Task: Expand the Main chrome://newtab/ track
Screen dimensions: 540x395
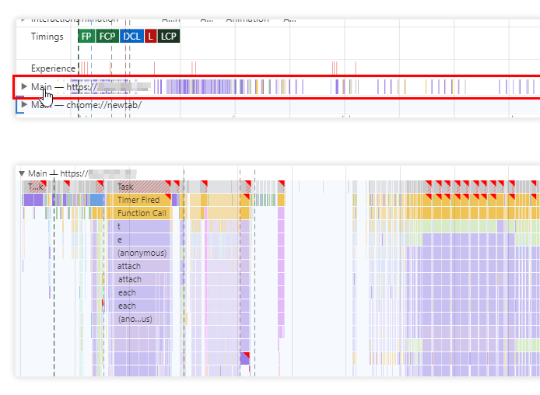Action: [24, 104]
